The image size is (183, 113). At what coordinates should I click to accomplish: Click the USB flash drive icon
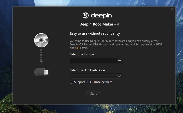click(41, 72)
